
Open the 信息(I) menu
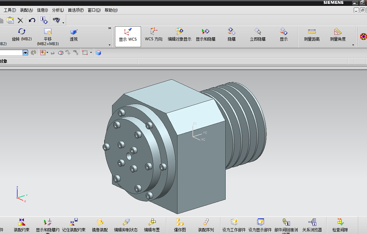[42, 10]
